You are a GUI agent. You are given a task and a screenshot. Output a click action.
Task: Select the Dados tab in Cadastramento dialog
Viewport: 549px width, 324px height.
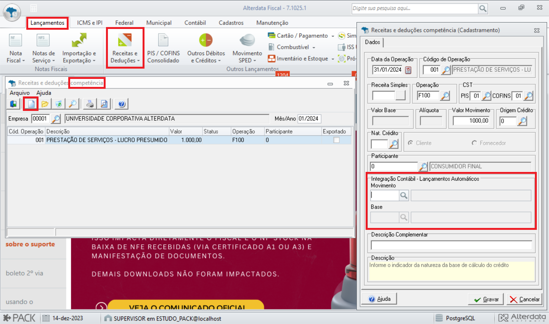coord(372,42)
